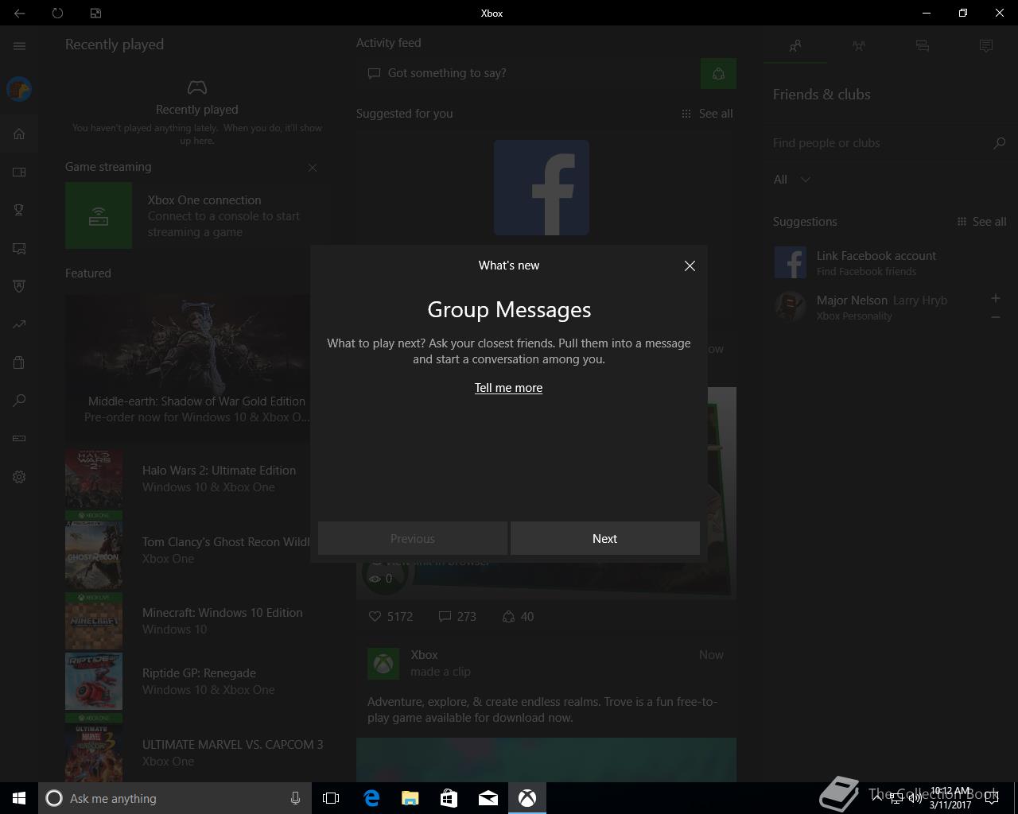See all Suggested for you items
The width and height of the screenshot is (1018, 814).
tap(707, 114)
